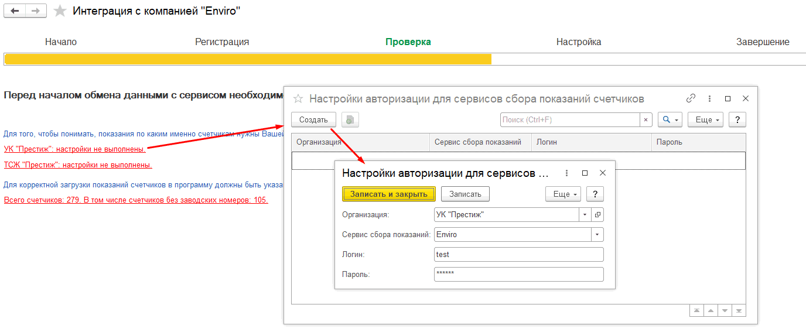Jump to last row in list navigation

point(739,310)
